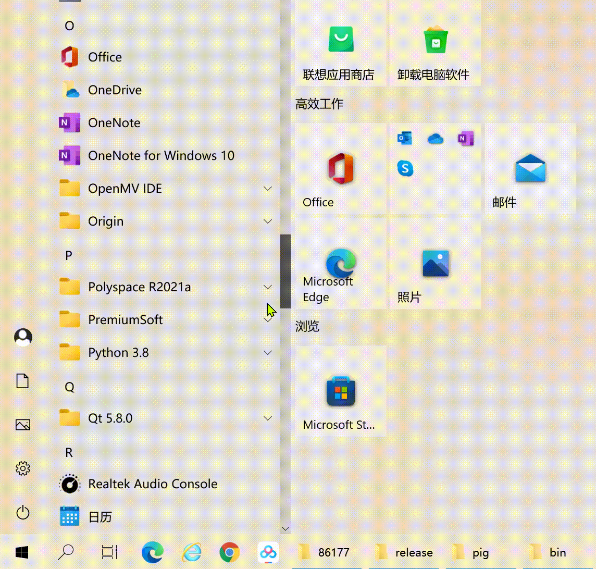Open the 照片 photos tile
This screenshot has height=569, width=596.
coord(436,264)
